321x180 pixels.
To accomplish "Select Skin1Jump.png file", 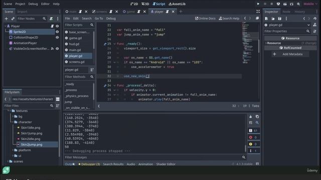I will click(x=32, y=133).
